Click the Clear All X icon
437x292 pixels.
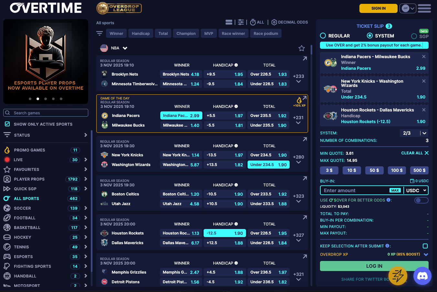click(x=427, y=153)
